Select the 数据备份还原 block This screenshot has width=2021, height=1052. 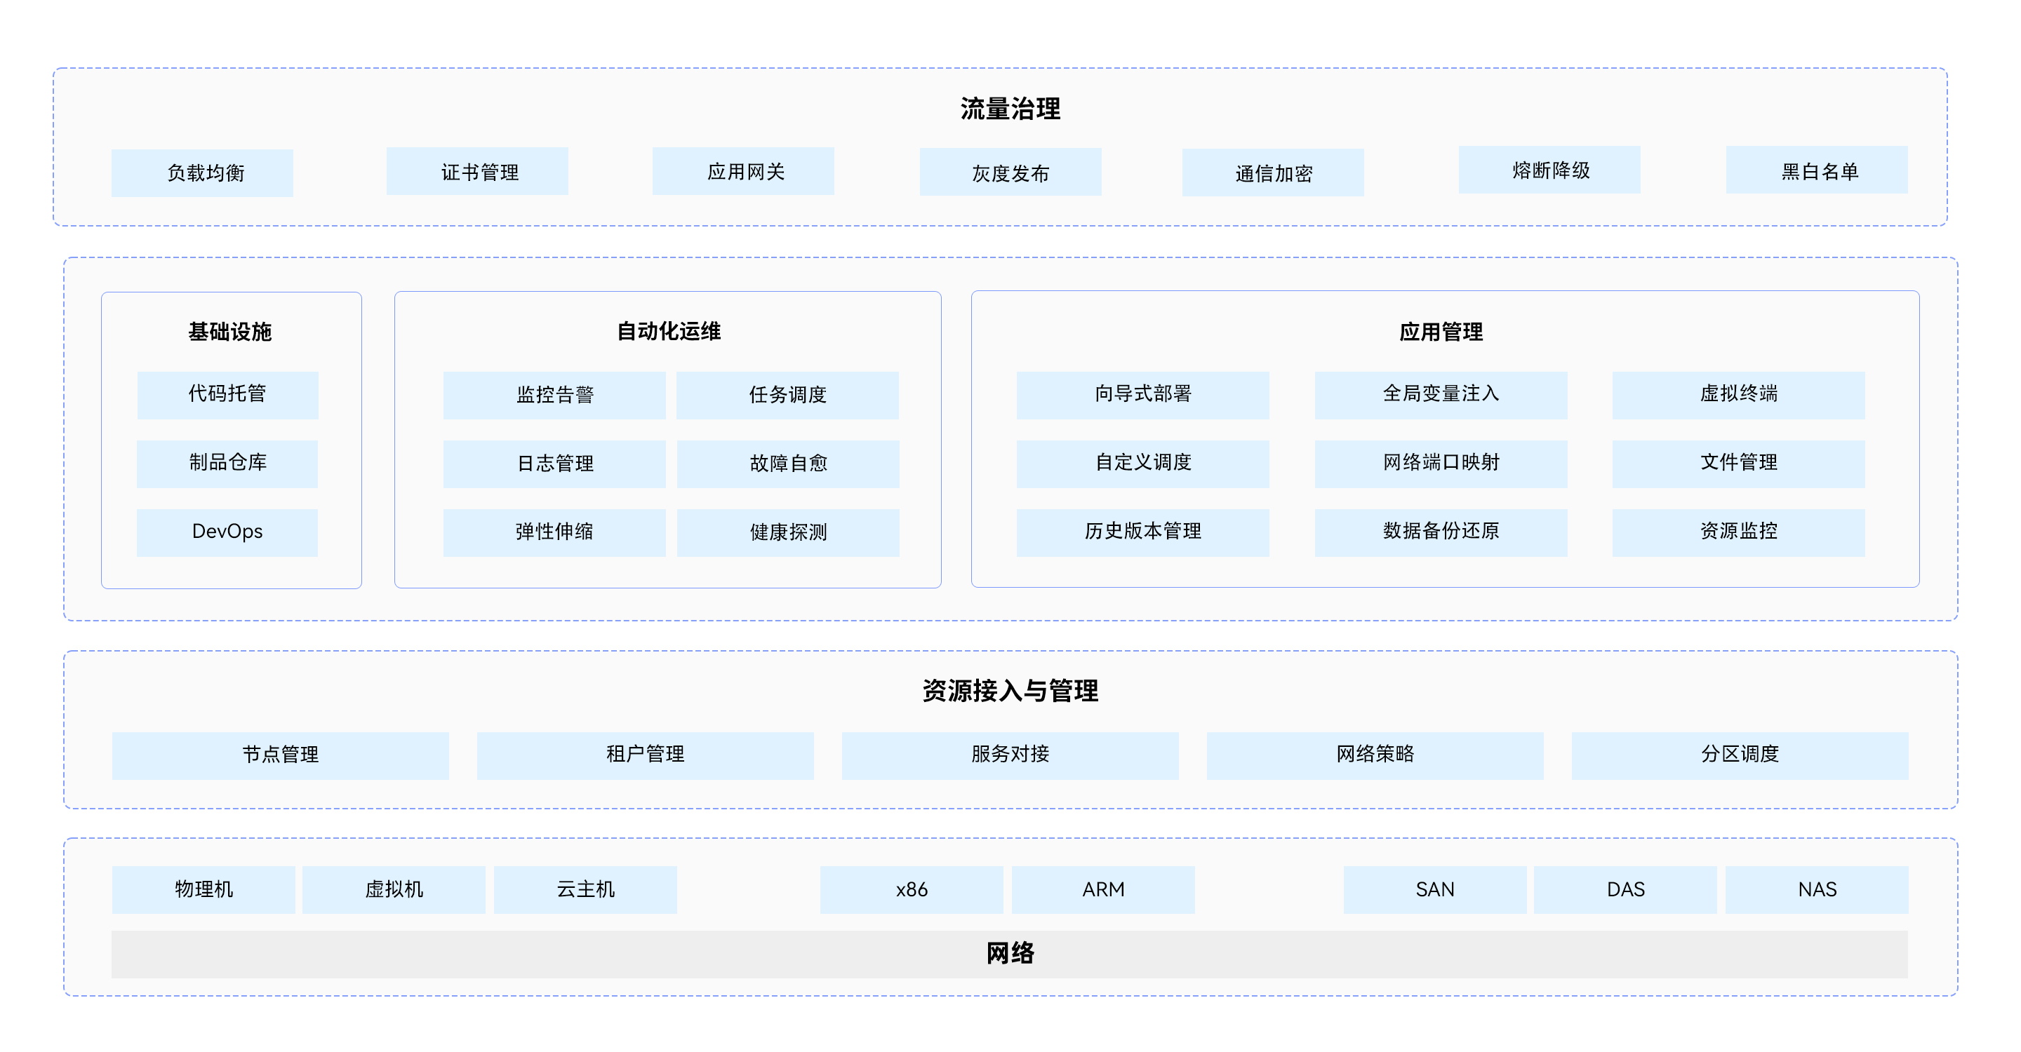coord(1440,532)
